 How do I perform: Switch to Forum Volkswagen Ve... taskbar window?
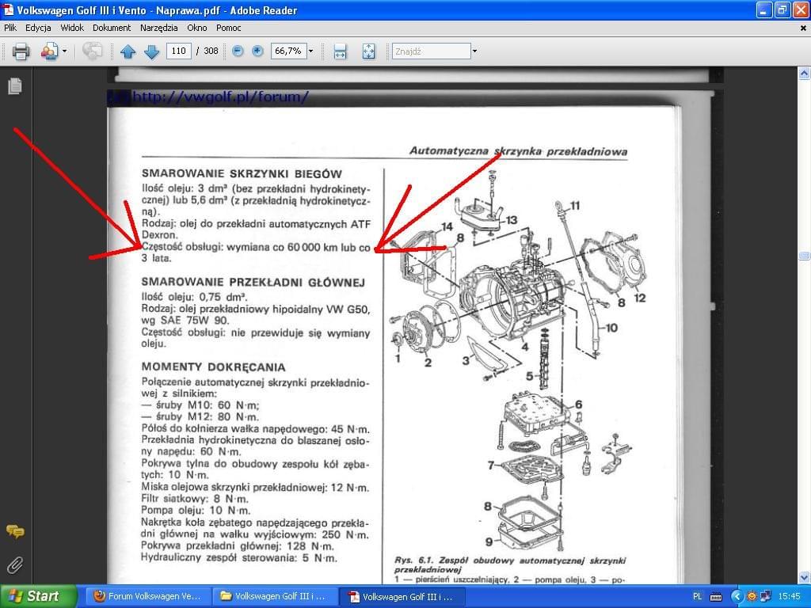[x=147, y=596]
